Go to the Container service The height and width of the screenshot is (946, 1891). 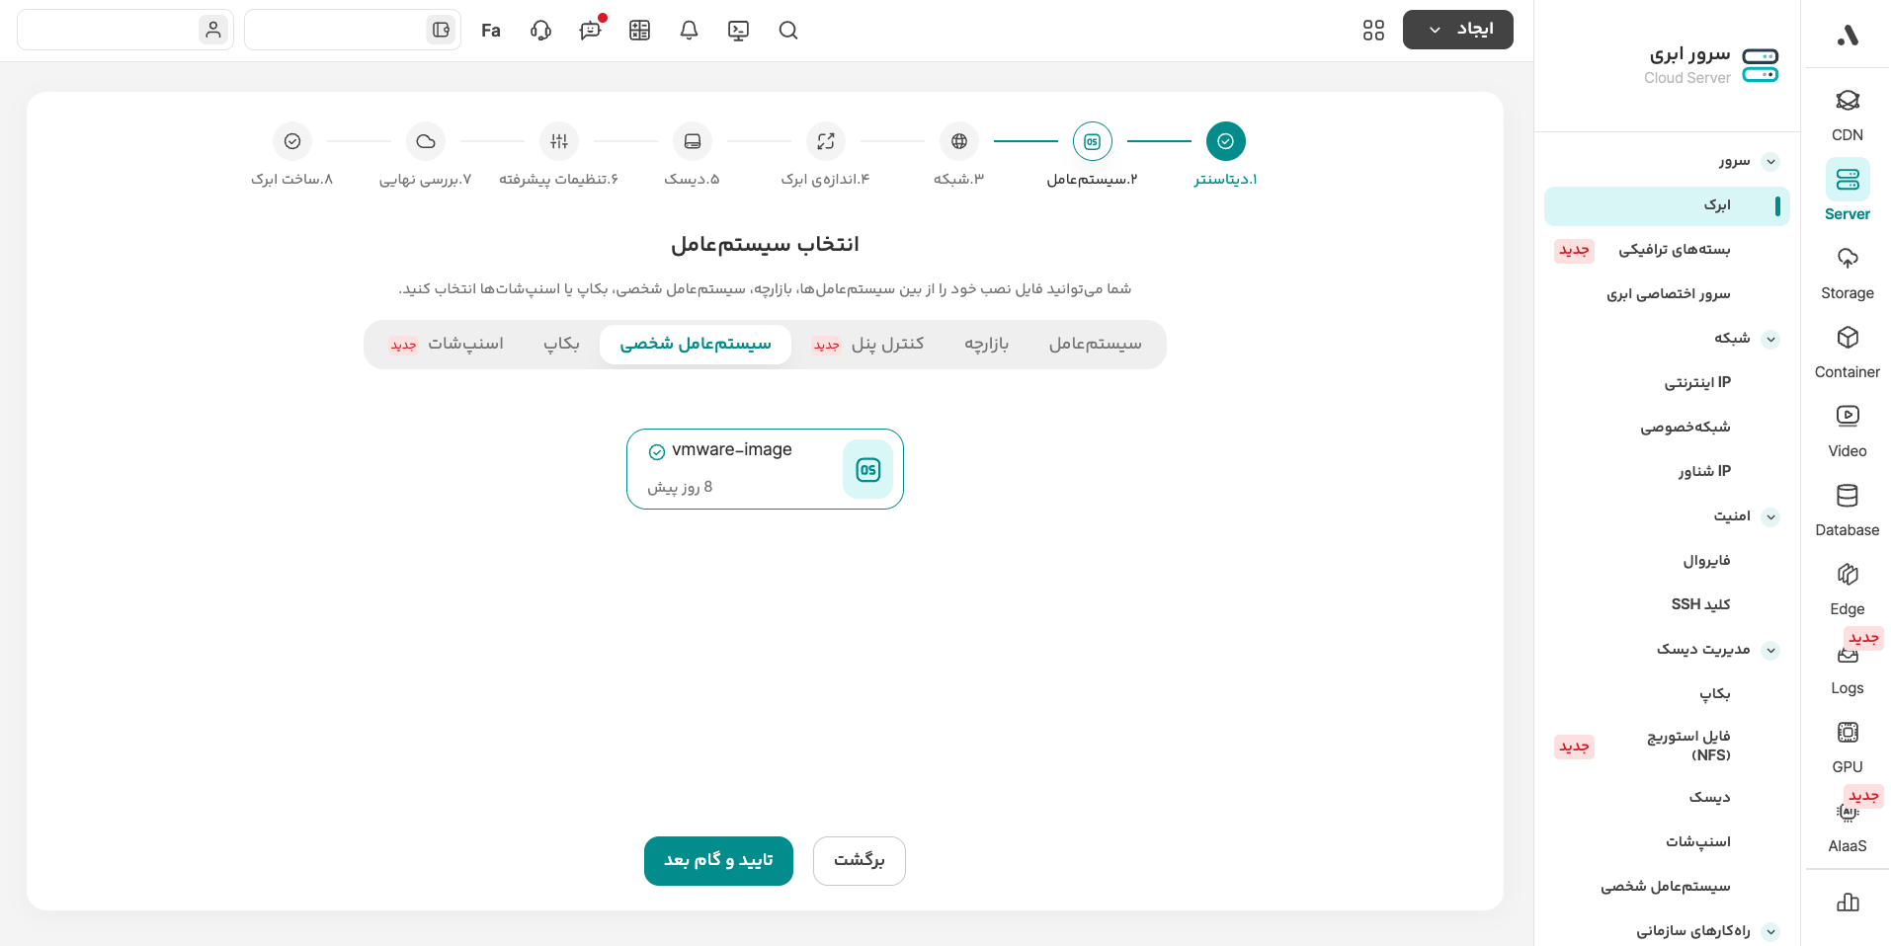tap(1847, 351)
